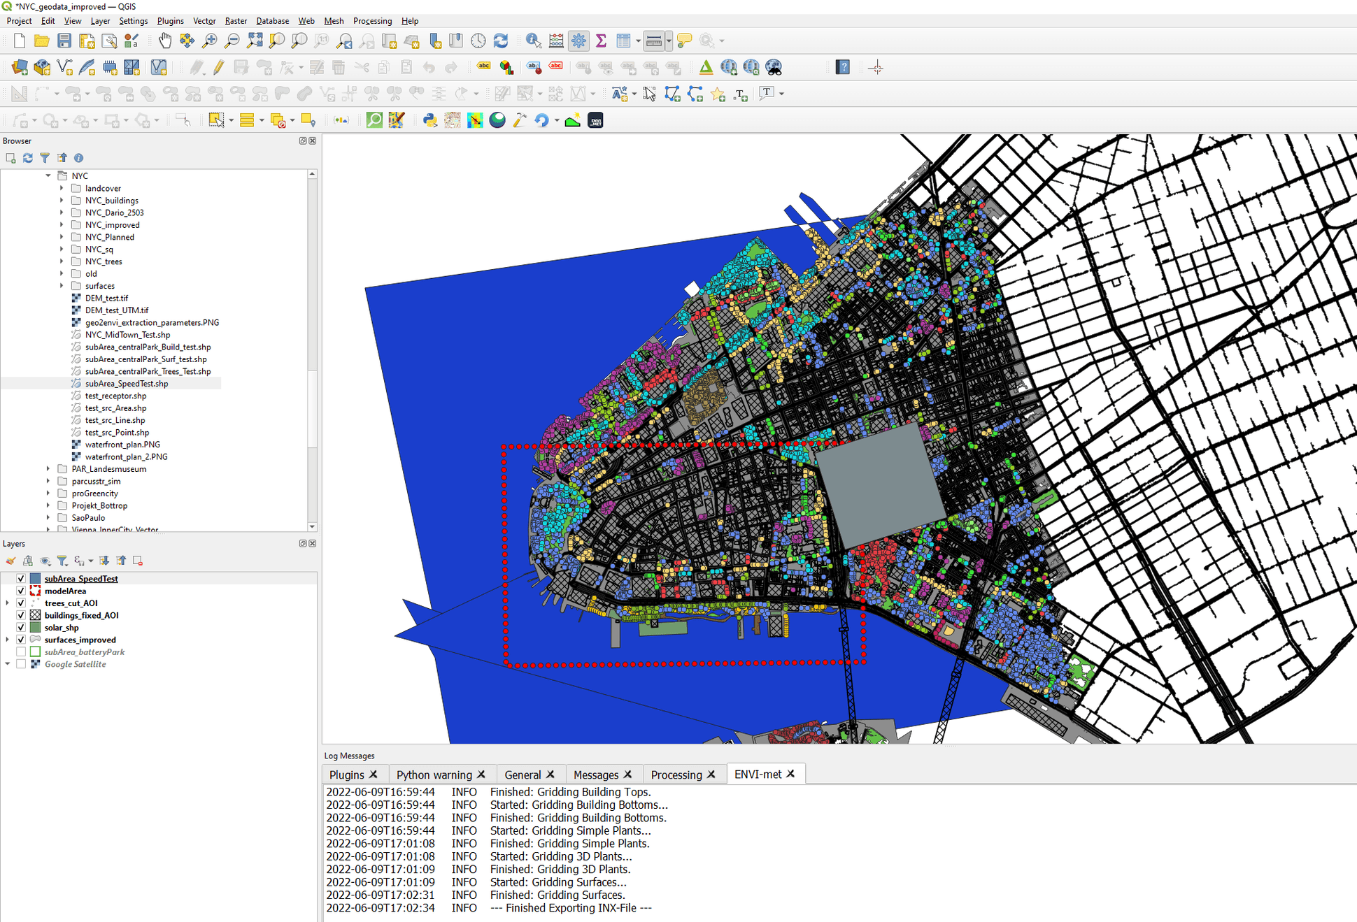Click the ENVI-met plugin icon
This screenshot has width=1357, height=922.
coord(595,120)
